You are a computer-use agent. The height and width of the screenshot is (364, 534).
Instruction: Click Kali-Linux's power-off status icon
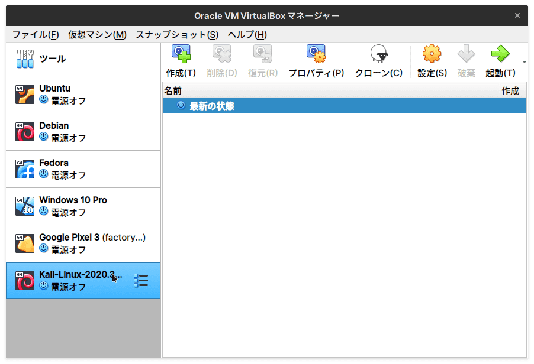(44, 285)
